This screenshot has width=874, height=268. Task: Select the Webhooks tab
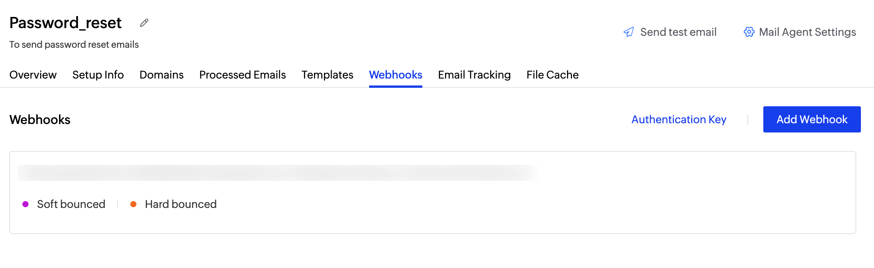click(396, 75)
